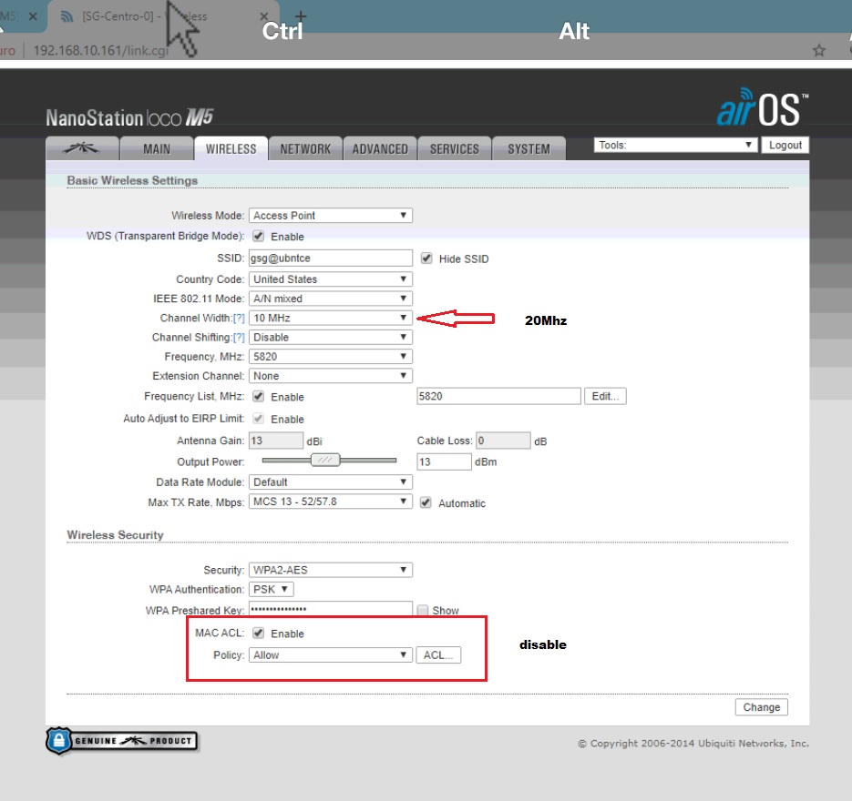This screenshot has width=852, height=801.
Task: Click the Channel Width help link
Action: click(239, 318)
